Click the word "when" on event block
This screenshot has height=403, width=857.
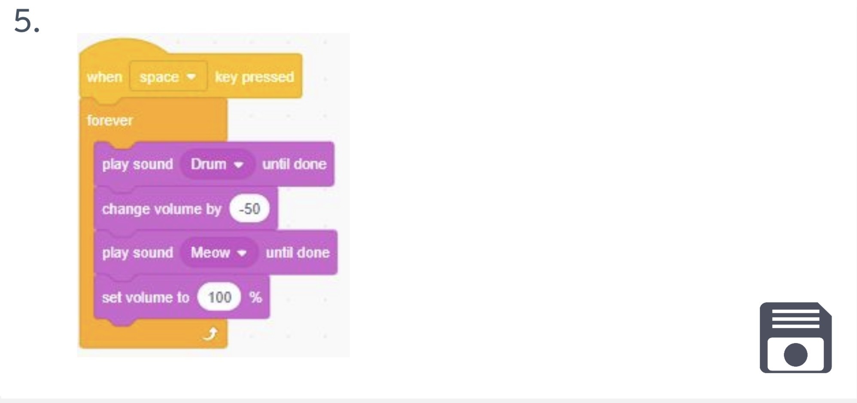104,77
